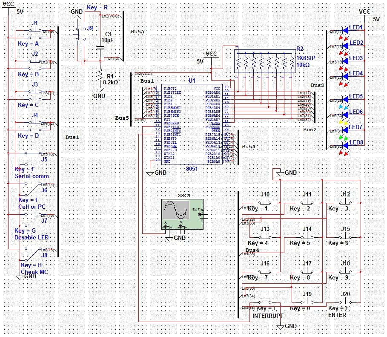Screen dimensions: 387x337
Task: Click the LED7 green diode symbol
Action: pyautogui.click(x=346, y=130)
